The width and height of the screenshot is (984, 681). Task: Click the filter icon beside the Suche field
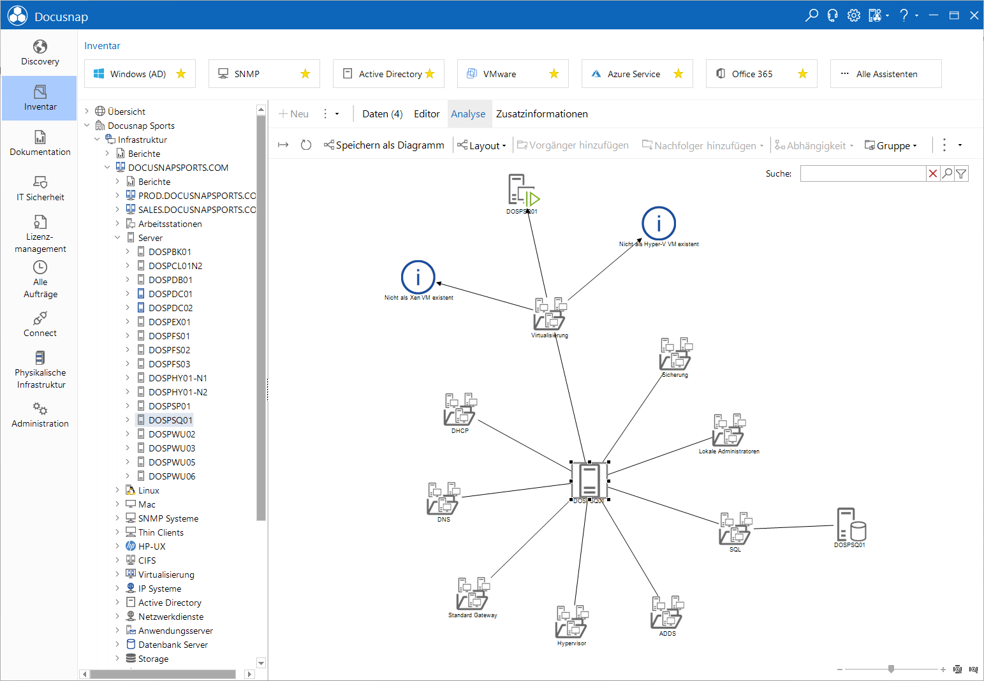click(961, 173)
